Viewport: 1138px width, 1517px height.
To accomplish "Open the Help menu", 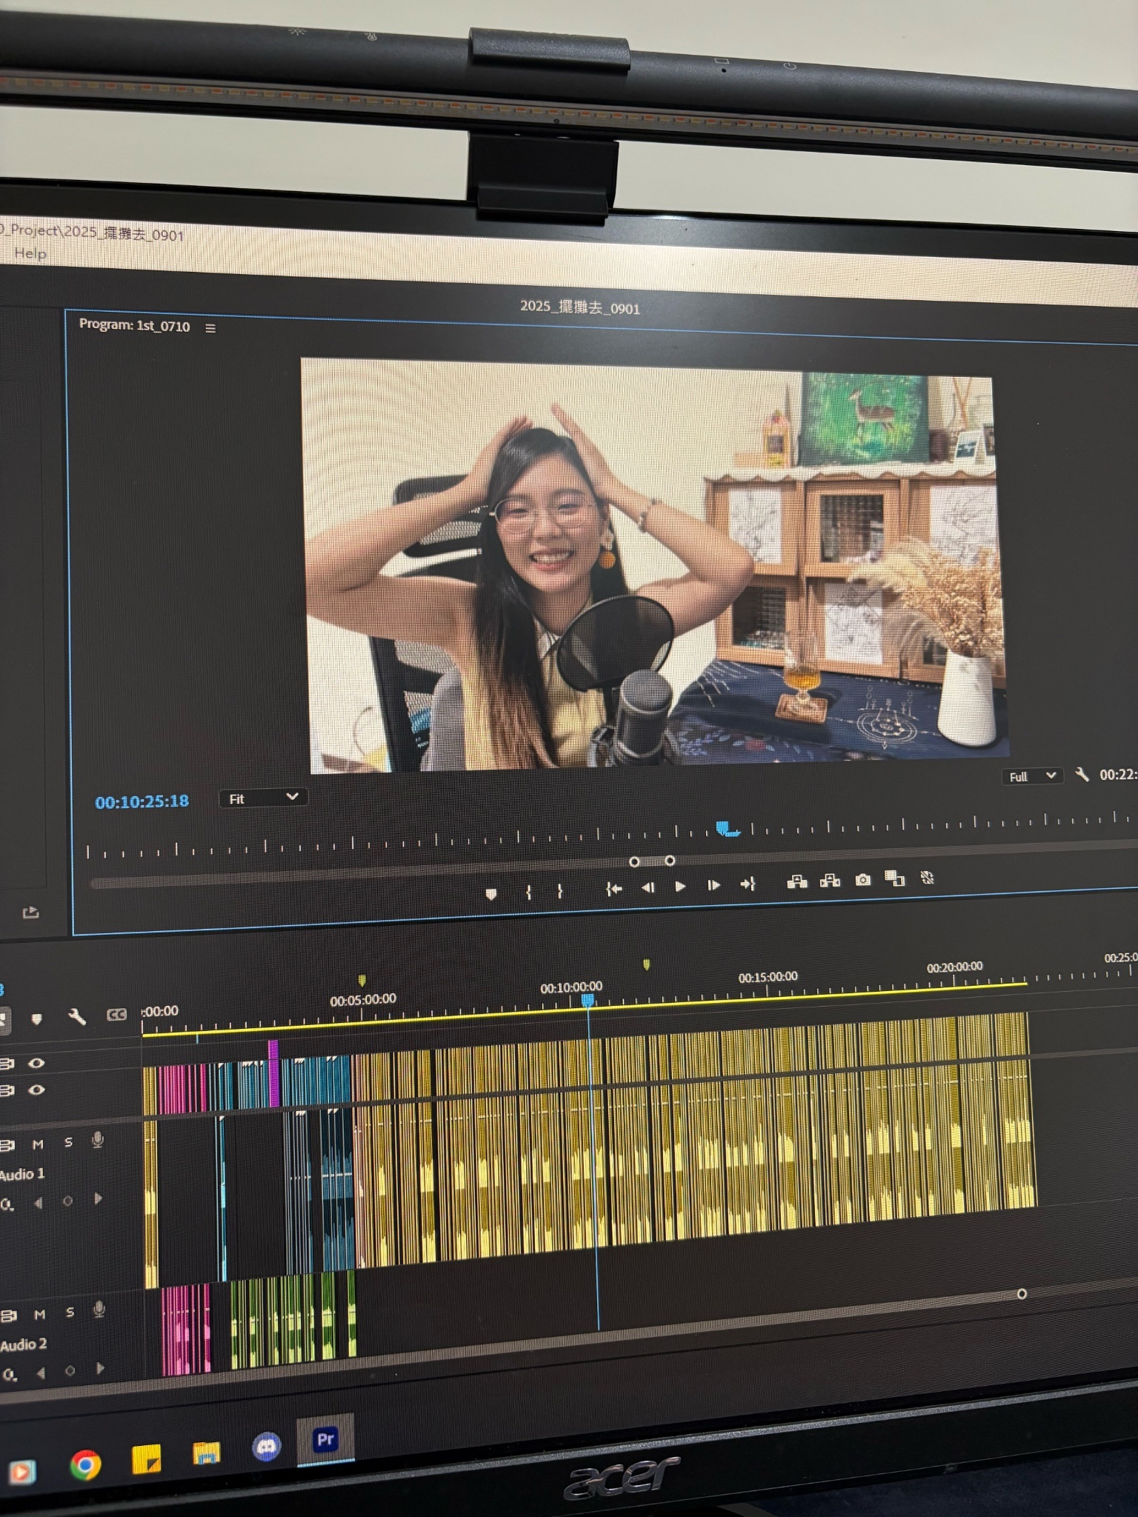I will pyautogui.click(x=30, y=253).
